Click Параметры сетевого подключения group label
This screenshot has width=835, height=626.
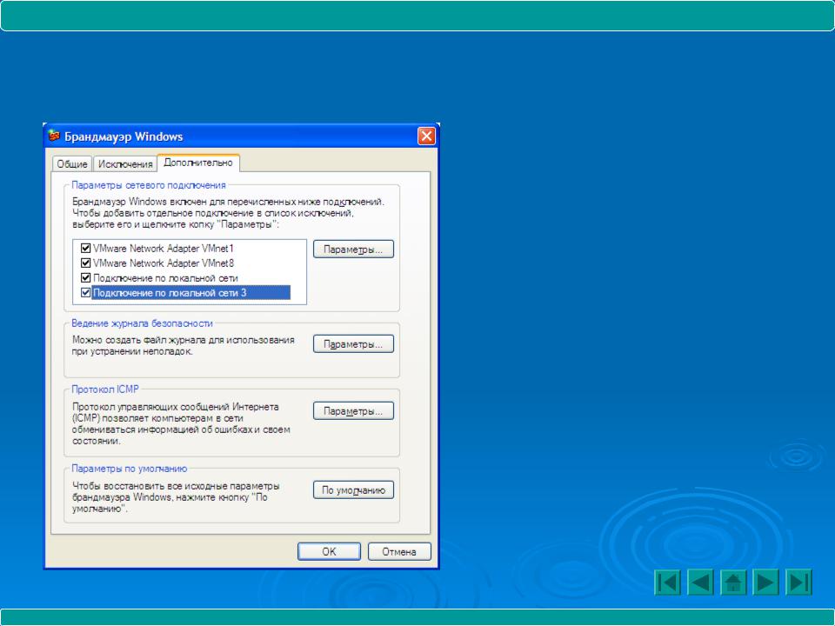[149, 185]
